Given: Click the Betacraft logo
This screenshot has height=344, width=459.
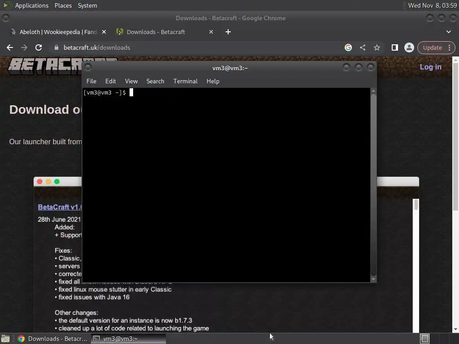Looking at the screenshot, I should pyautogui.click(x=45, y=66).
